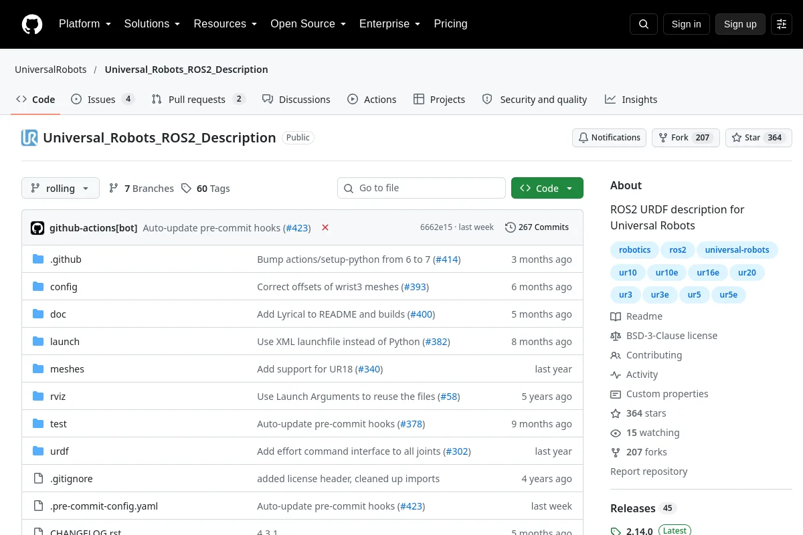Open the Enterprise menu
Image resolution: width=803 pixels, height=535 pixels.
click(390, 24)
